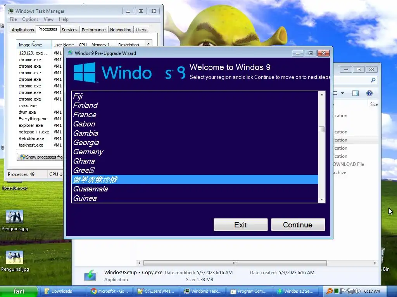The height and width of the screenshot is (297, 397).
Task: Select the dwm.exe process row
Action: tap(40, 112)
